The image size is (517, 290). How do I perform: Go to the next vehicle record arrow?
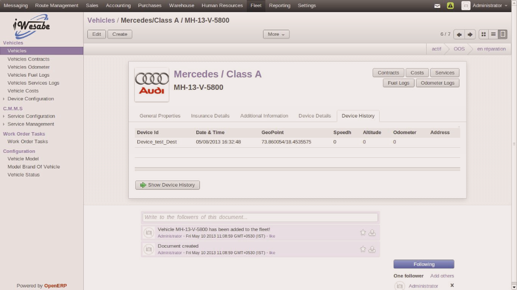coord(470,34)
